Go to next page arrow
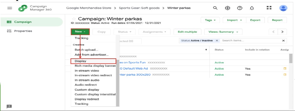The width and height of the screenshot is (295, 111). tap(282, 32)
